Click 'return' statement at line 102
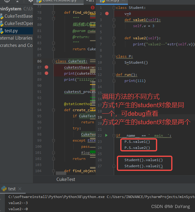The width and height of the screenshot is (195, 212). [x=79, y=159]
